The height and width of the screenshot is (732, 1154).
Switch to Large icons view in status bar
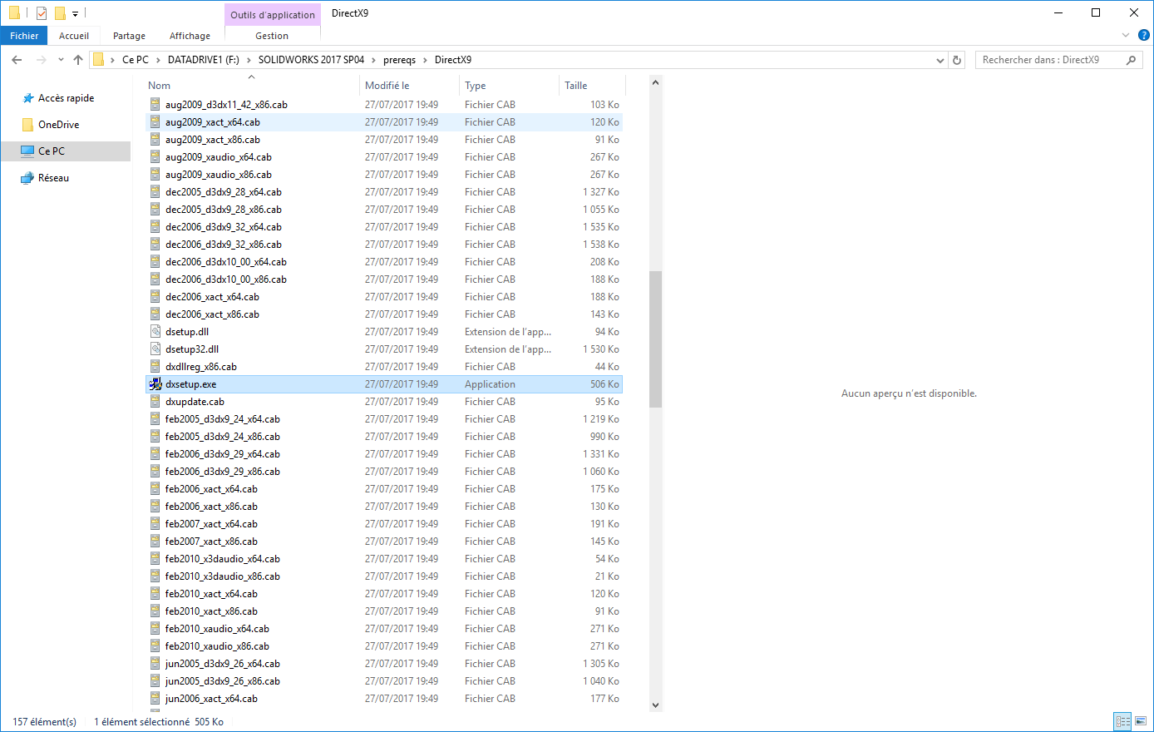pyautogui.click(x=1140, y=722)
